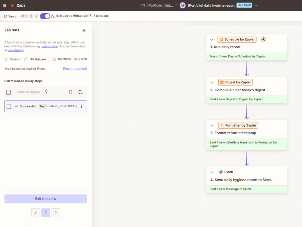The width and height of the screenshot is (302, 227).
Task: Click the trigger lightning icon on step 1
Action: point(263,39)
